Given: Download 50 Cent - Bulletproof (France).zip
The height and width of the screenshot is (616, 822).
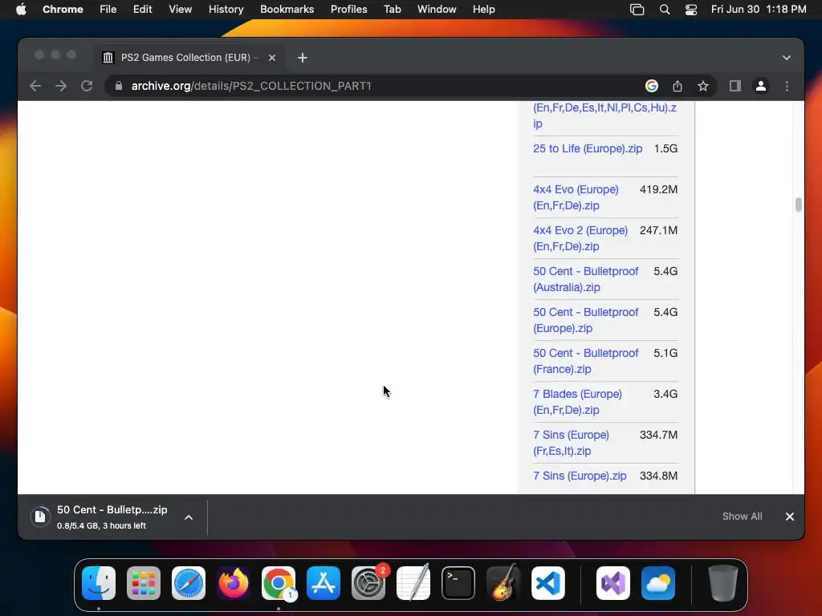Looking at the screenshot, I should [x=585, y=361].
